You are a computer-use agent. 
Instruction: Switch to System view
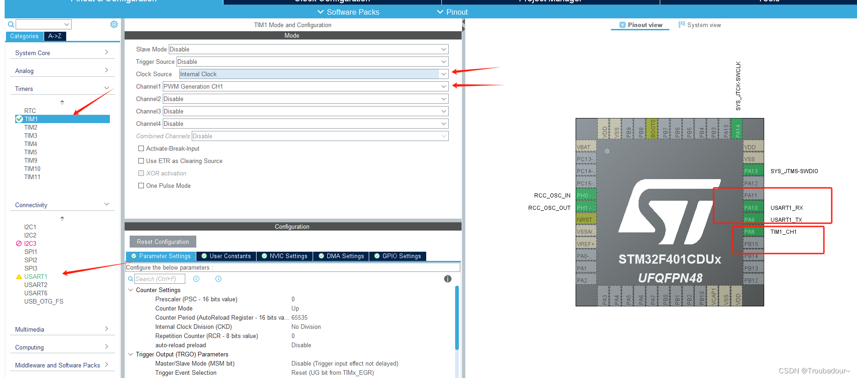pyautogui.click(x=700, y=25)
